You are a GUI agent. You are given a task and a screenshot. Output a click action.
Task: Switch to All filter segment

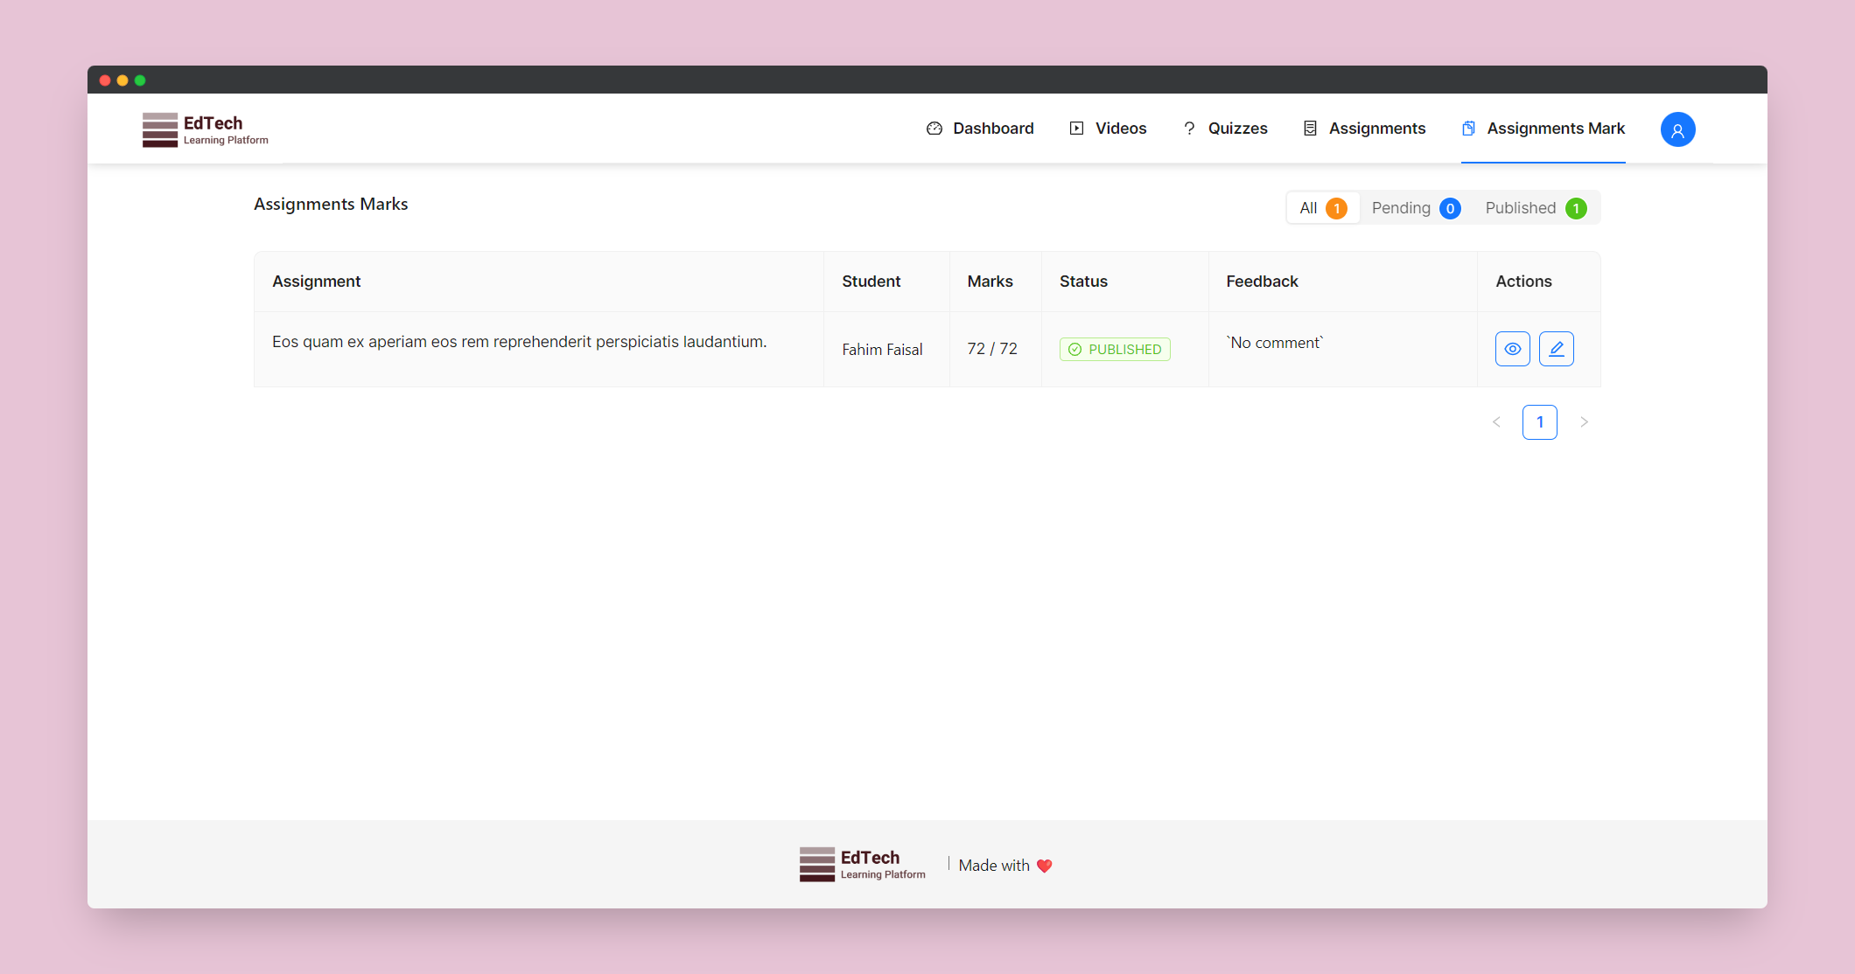point(1322,208)
